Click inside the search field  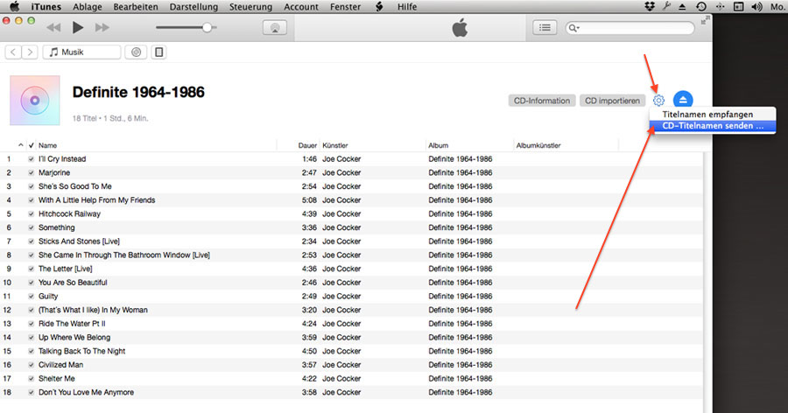tap(630, 28)
